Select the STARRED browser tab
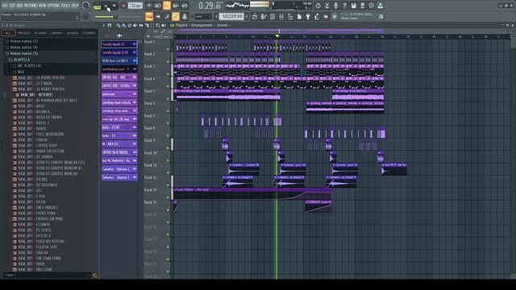Image resolution: width=516 pixels, height=290 pixels. (x=89, y=33)
